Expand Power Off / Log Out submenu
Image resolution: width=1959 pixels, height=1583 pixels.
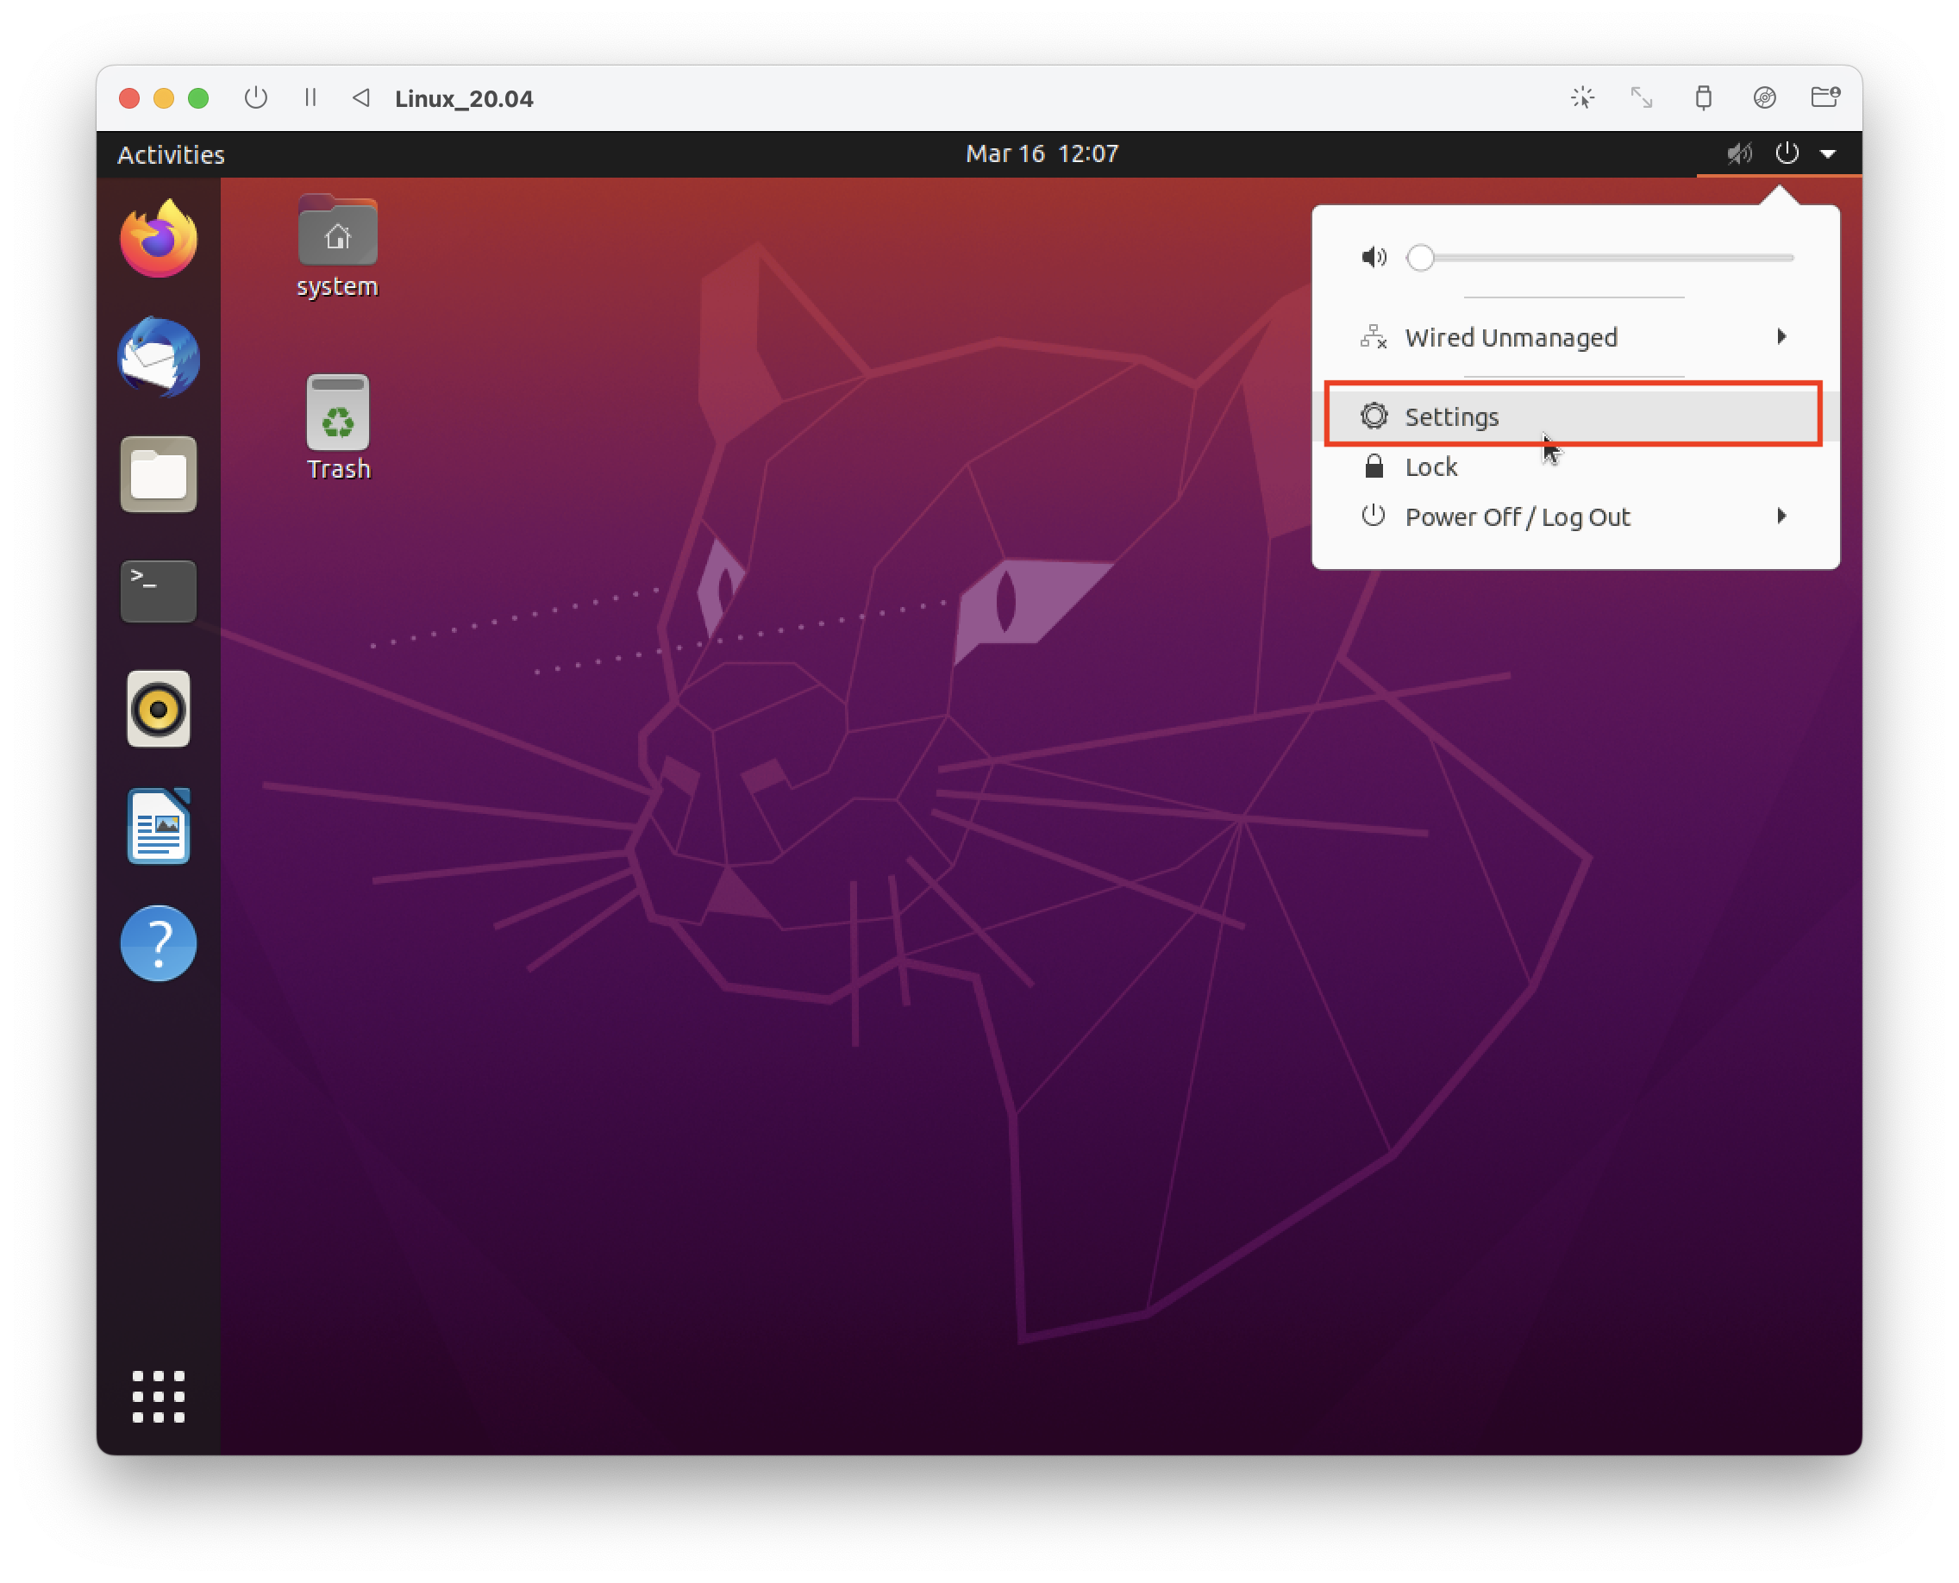point(1781,517)
